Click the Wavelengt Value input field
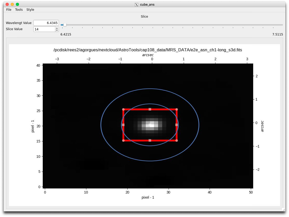 click(46, 23)
